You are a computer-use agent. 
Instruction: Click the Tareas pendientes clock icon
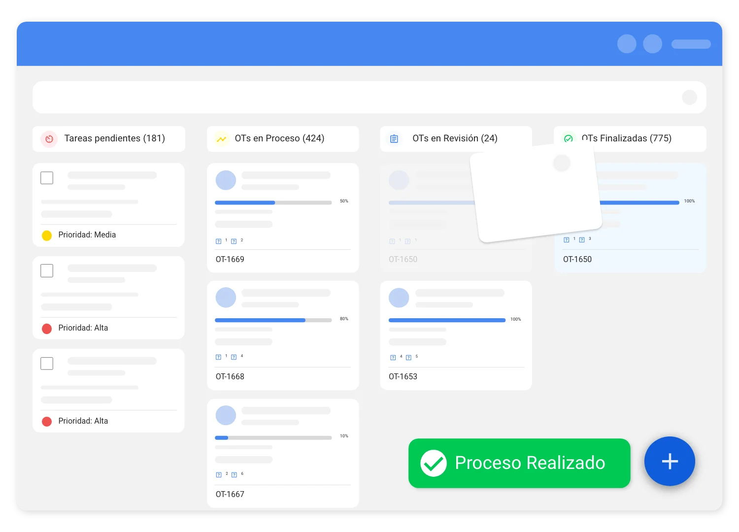[49, 139]
